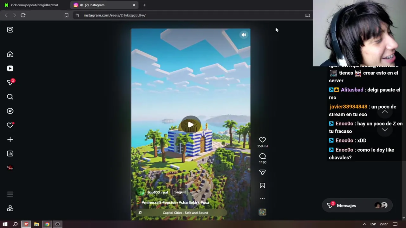The height and width of the screenshot is (228, 406).
Task: Select javier38984848 username in chat
Action: tap(348, 107)
